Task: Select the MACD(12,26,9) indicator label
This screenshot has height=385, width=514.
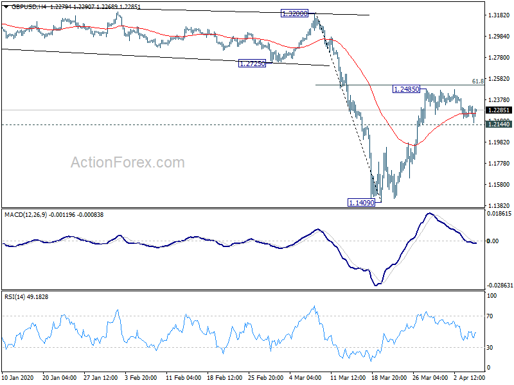Action: [26, 215]
